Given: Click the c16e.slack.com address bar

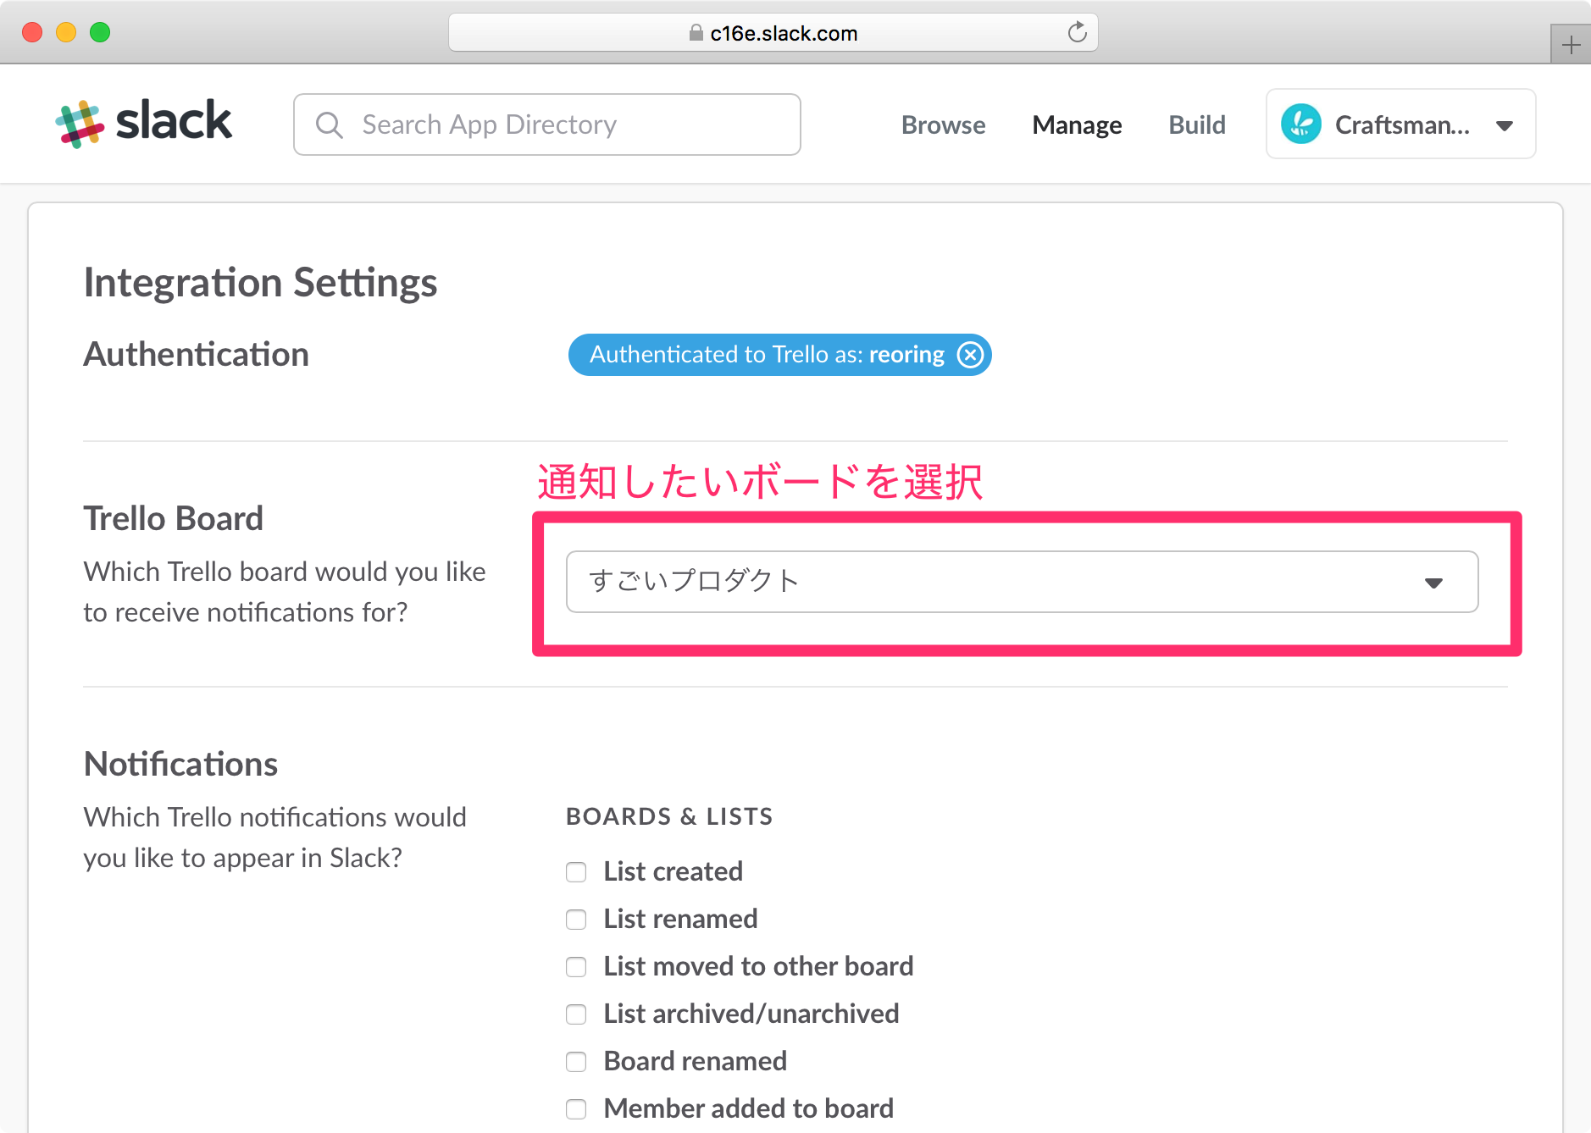Looking at the screenshot, I should click(773, 32).
